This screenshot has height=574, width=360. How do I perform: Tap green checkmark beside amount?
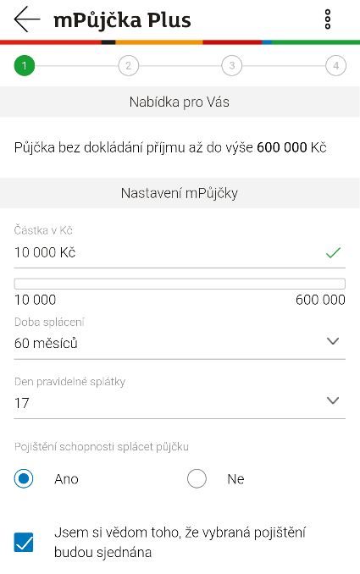click(x=333, y=252)
